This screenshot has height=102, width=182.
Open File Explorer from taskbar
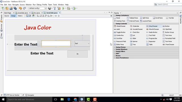pyautogui.click(x=62, y=99)
